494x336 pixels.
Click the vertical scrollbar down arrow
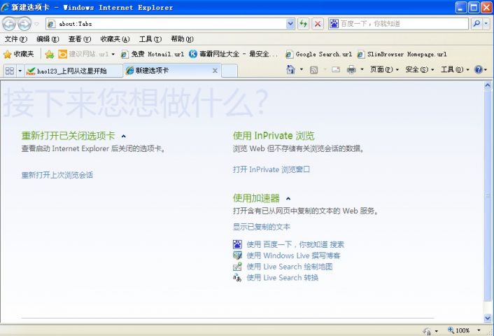click(488, 318)
